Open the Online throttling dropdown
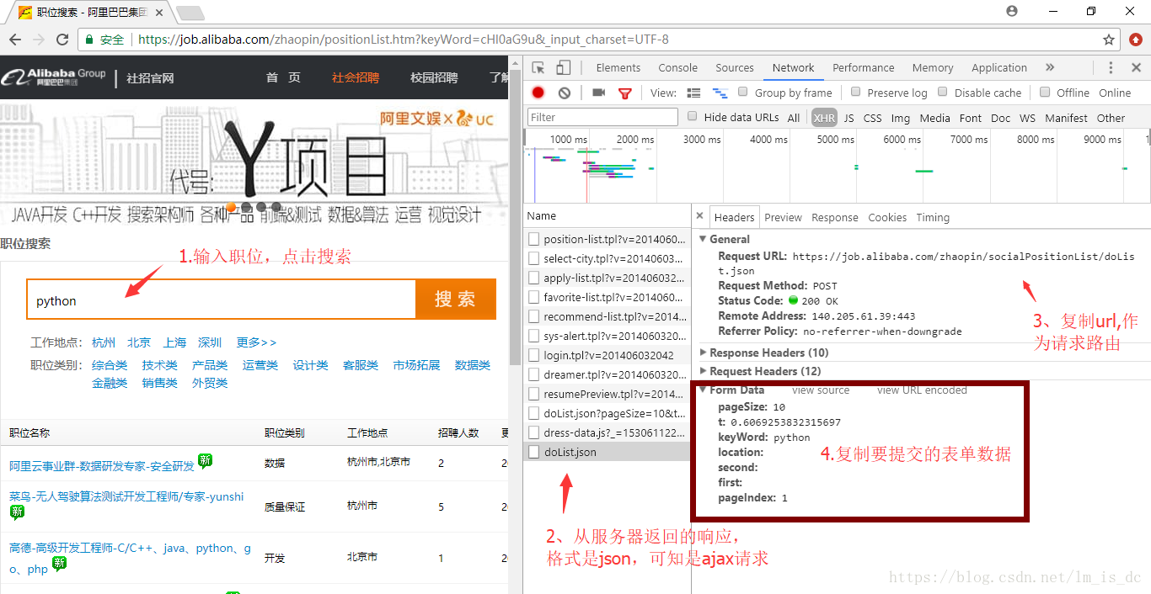 click(1115, 93)
